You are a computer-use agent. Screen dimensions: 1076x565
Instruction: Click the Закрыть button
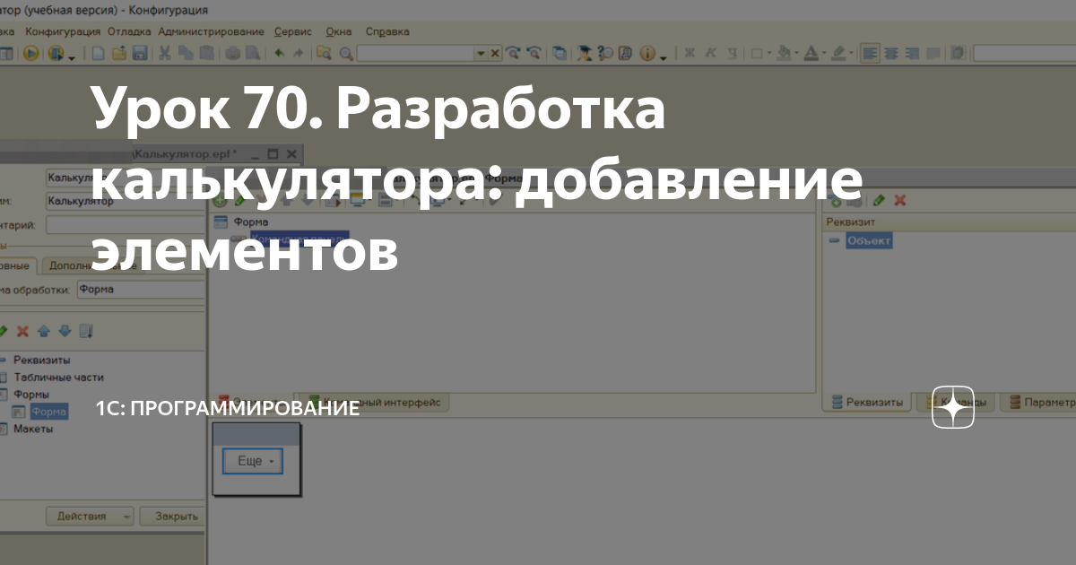coord(170,517)
